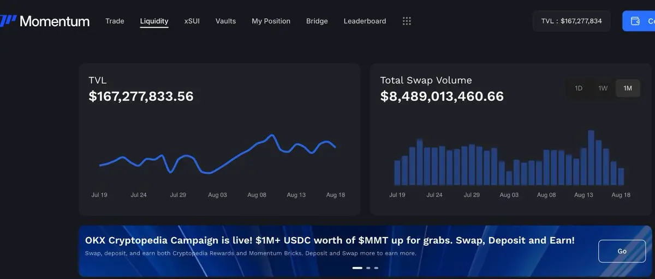Open My Position page
Screen dimensions: 655x279
pyautogui.click(x=271, y=21)
